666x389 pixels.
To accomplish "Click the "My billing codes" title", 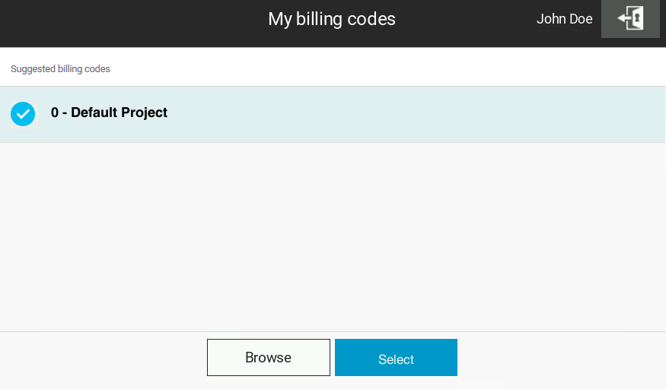I will pyautogui.click(x=332, y=19).
